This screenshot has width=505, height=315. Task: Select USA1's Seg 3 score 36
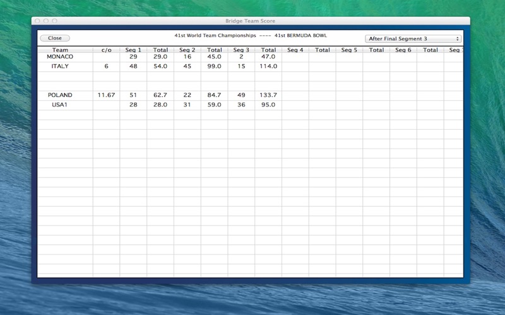point(241,105)
